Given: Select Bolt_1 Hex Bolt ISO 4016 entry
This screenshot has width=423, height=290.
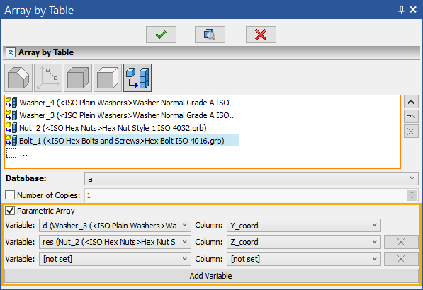Looking at the screenshot, I should click(x=122, y=140).
